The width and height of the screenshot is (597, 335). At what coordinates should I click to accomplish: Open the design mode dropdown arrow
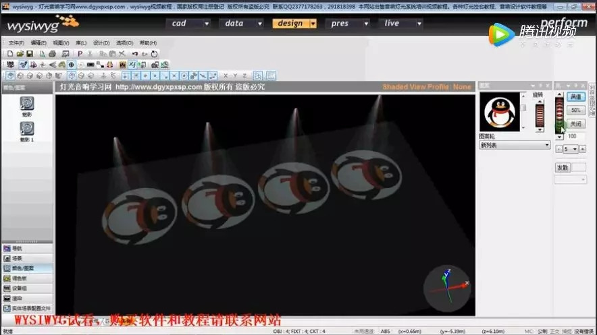(313, 24)
